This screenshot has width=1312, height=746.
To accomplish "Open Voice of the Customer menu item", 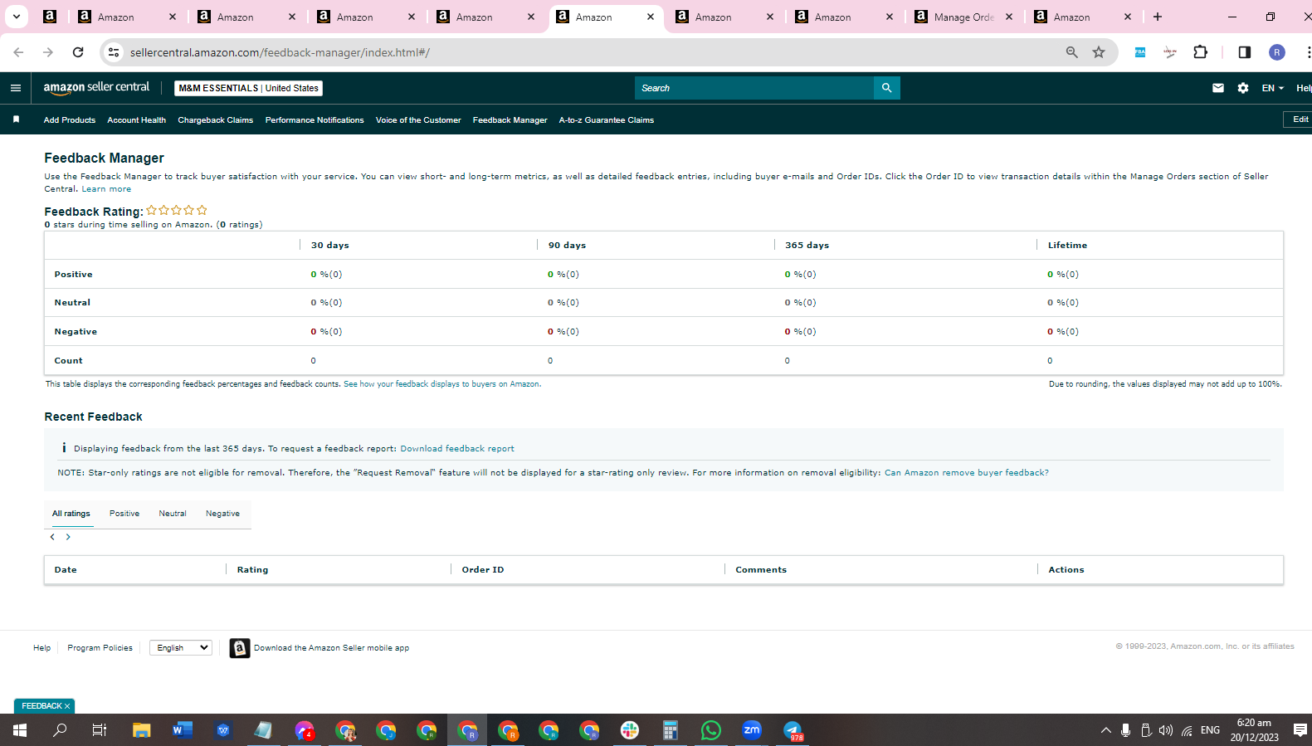I will [418, 120].
